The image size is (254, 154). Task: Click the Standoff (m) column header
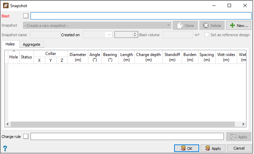tap(172, 57)
